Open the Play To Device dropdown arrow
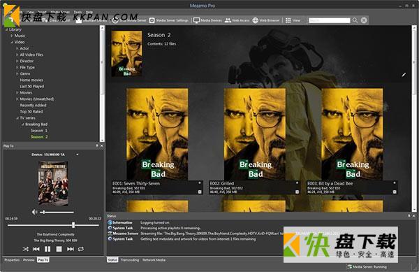The image size is (419, 272). click(x=78, y=155)
